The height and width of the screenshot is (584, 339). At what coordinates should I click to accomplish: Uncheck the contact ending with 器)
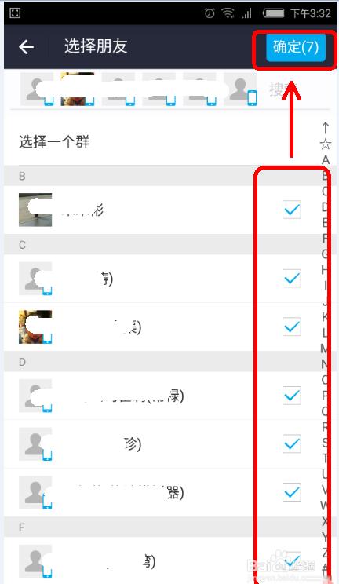291,492
